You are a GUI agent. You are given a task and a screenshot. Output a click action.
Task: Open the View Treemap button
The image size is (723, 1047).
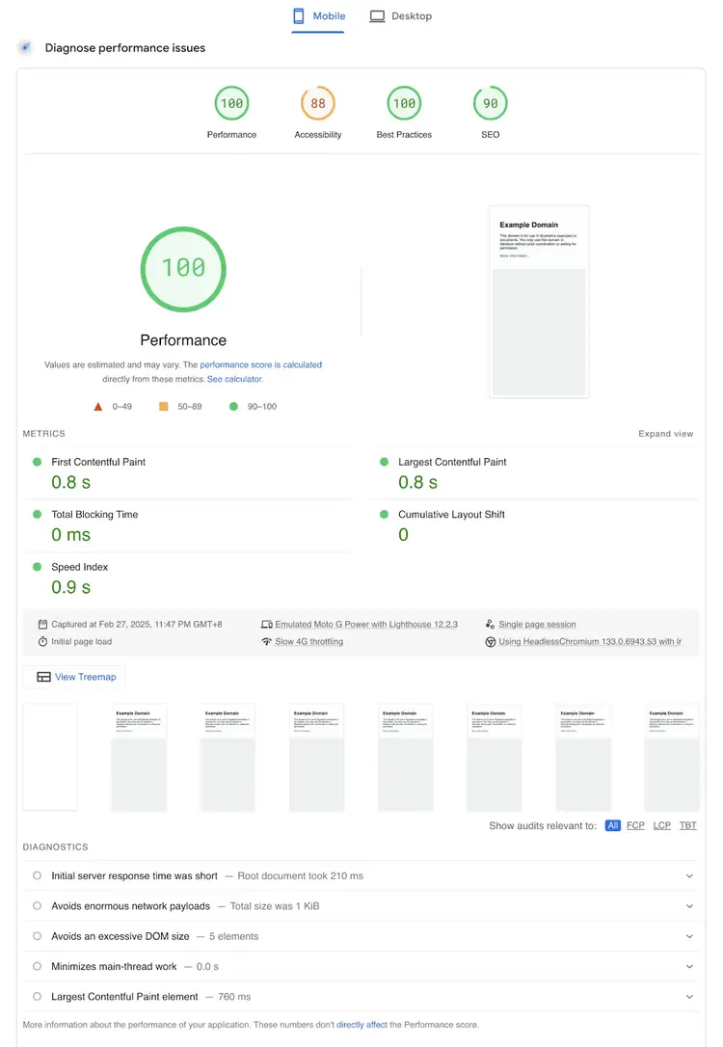point(75,677)
